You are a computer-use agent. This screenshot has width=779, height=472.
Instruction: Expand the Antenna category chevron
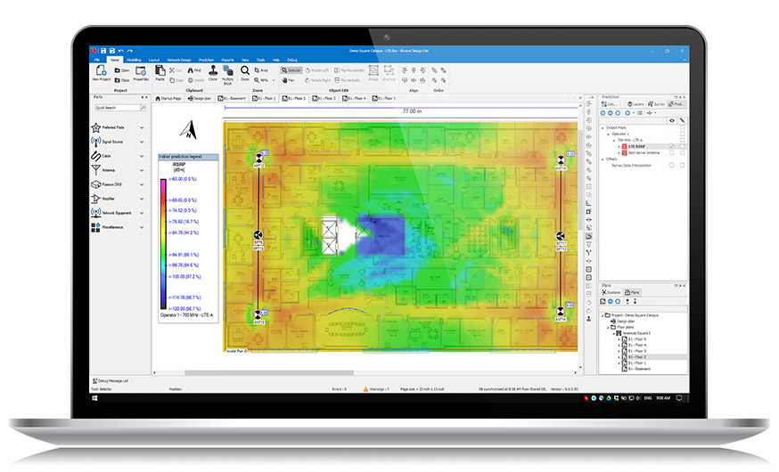(x=142, y=170)
